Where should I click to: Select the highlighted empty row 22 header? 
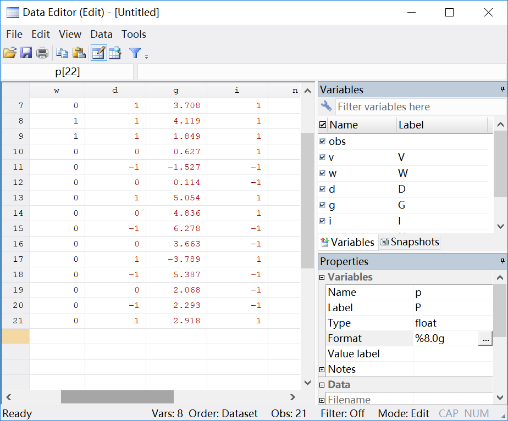(15, 336)
